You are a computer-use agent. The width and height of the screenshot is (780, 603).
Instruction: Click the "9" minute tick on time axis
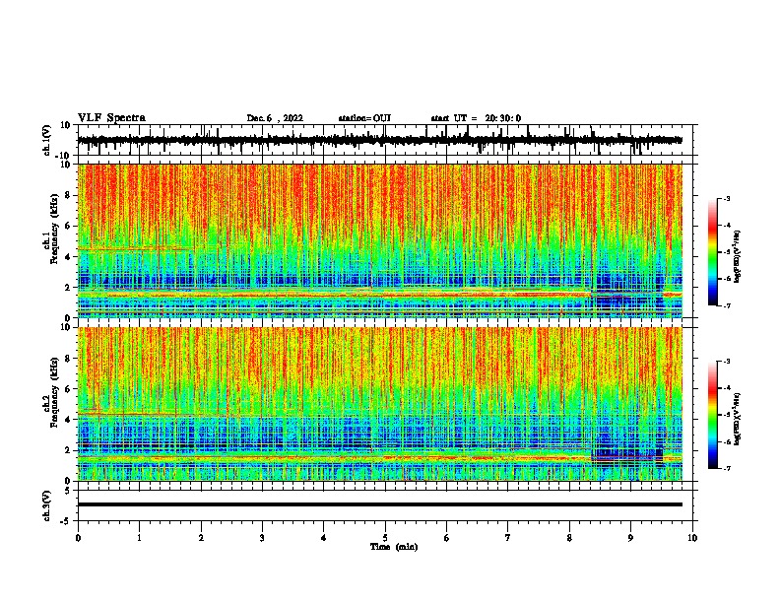click(x=630, y=537)
